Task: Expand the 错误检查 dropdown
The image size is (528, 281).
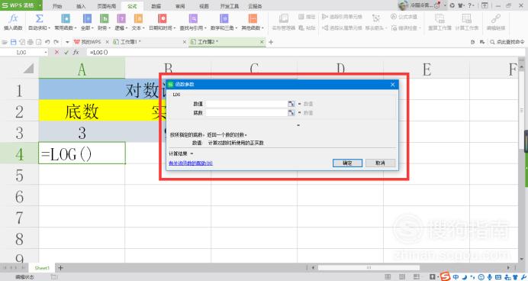Action: pyautogui.click(x=420, y=28)
